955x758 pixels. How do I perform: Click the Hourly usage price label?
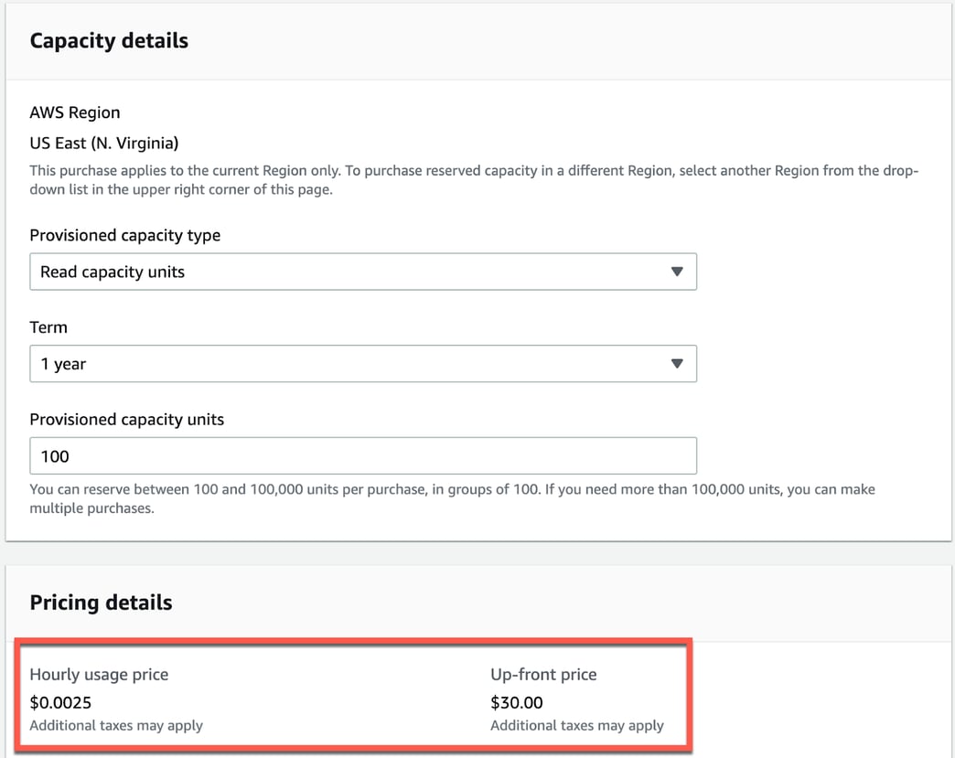click(x=99, y=675)
